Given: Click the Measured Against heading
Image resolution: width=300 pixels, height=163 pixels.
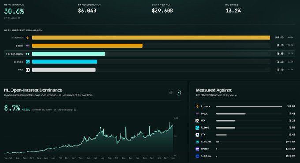Looking at the screenshot, I should (x=214, y=90).
